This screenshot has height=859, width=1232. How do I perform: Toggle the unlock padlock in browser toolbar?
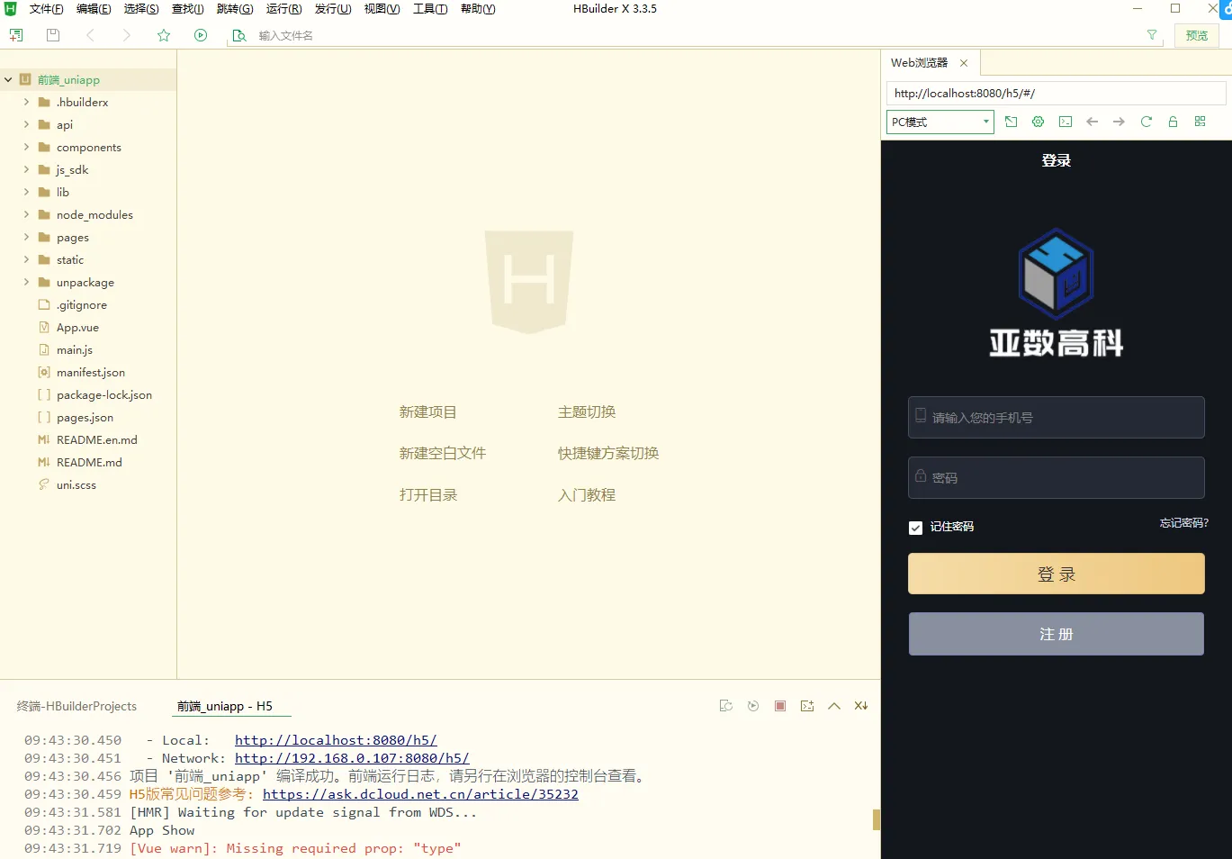[1173, 122]
